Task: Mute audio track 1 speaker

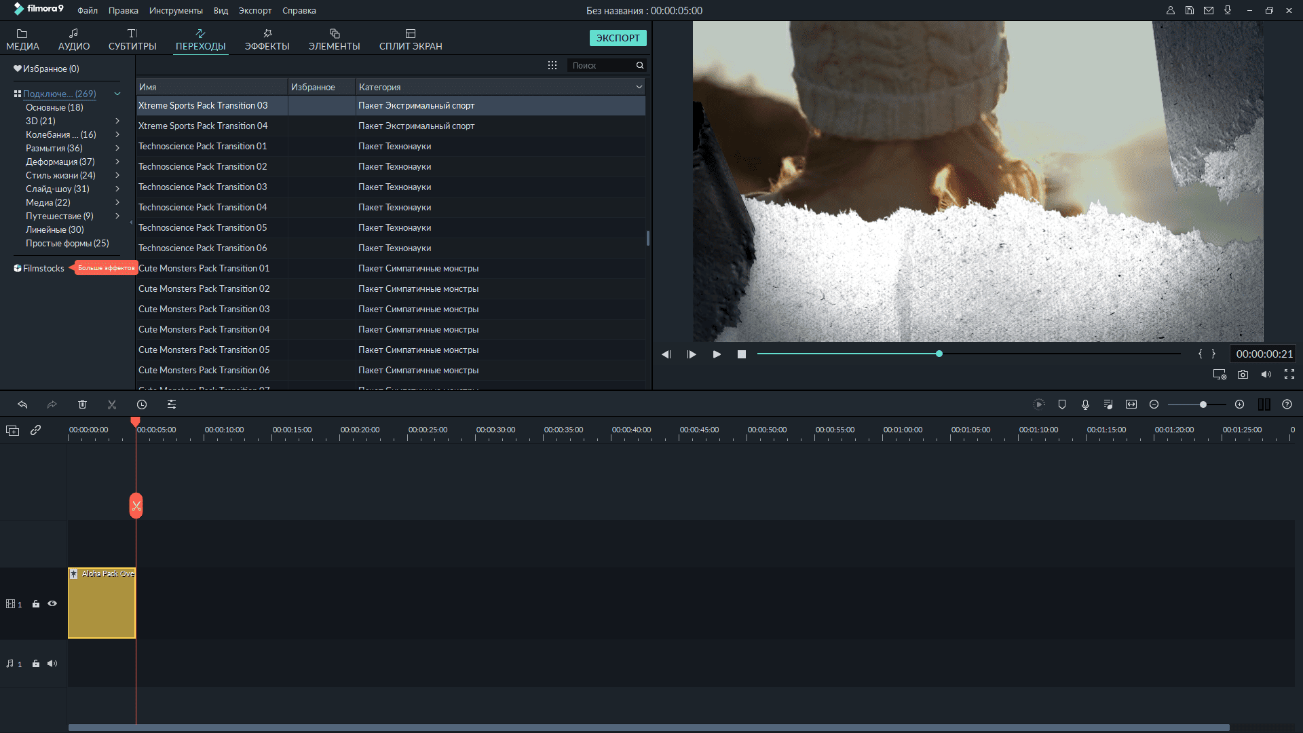Action: pyautogui.click(x=52, y=664)
